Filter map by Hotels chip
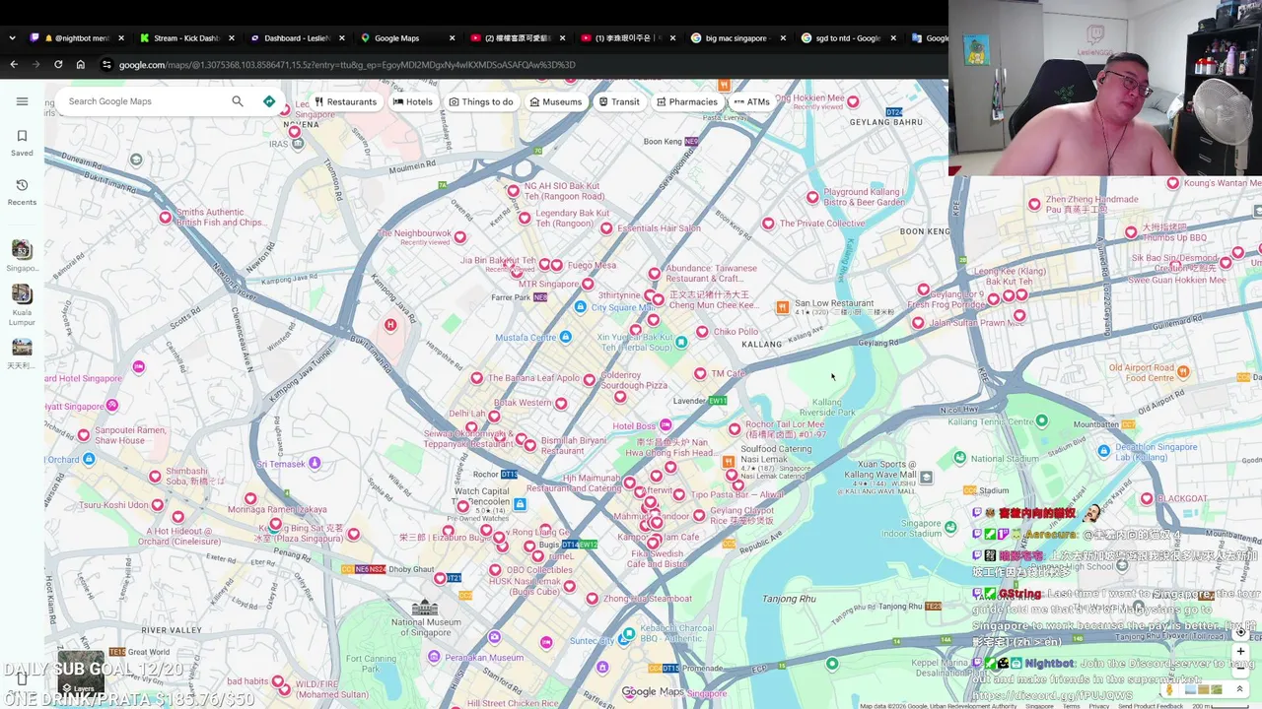The width and height of the screenshot is (1262, 709). pyautogui.click(x=413, y=101)
